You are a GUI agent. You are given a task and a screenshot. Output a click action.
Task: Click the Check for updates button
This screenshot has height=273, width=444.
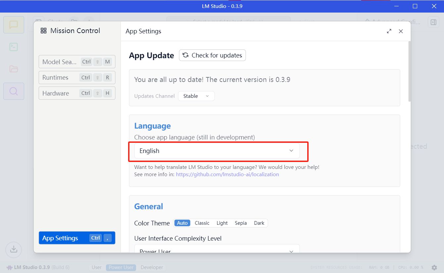click(213, 55)
